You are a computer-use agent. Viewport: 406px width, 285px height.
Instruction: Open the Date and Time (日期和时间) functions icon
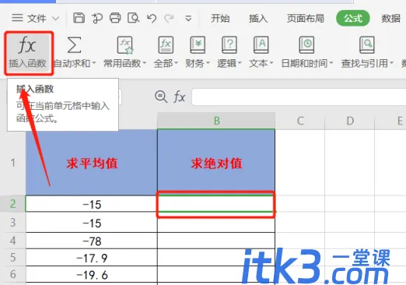306,45
